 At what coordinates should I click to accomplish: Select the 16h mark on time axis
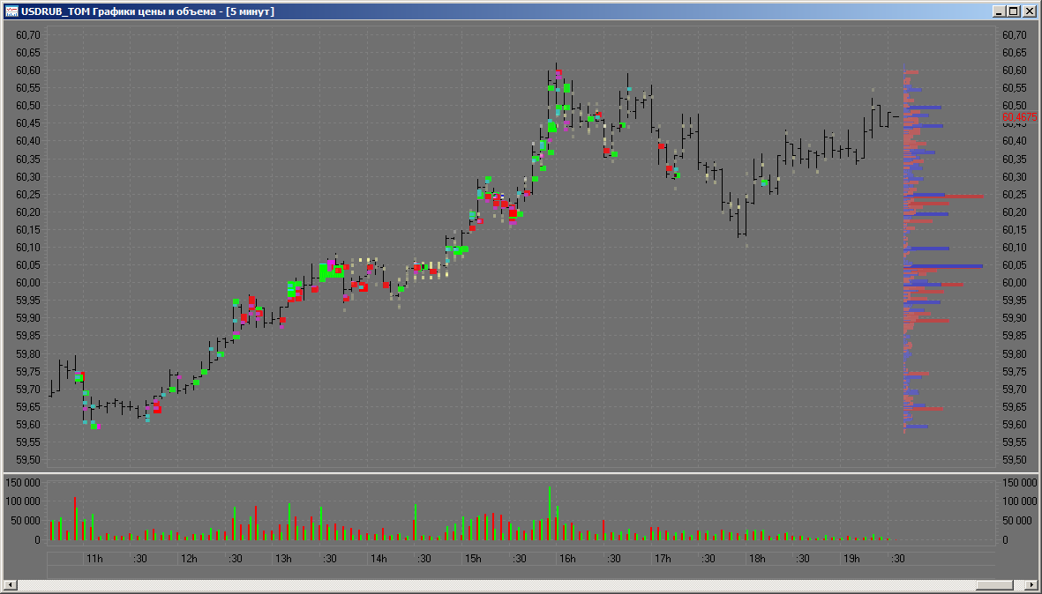pos(567,559)
